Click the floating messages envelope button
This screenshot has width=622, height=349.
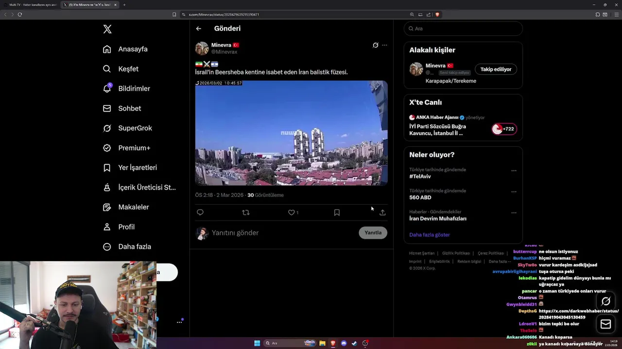(605, 324)
